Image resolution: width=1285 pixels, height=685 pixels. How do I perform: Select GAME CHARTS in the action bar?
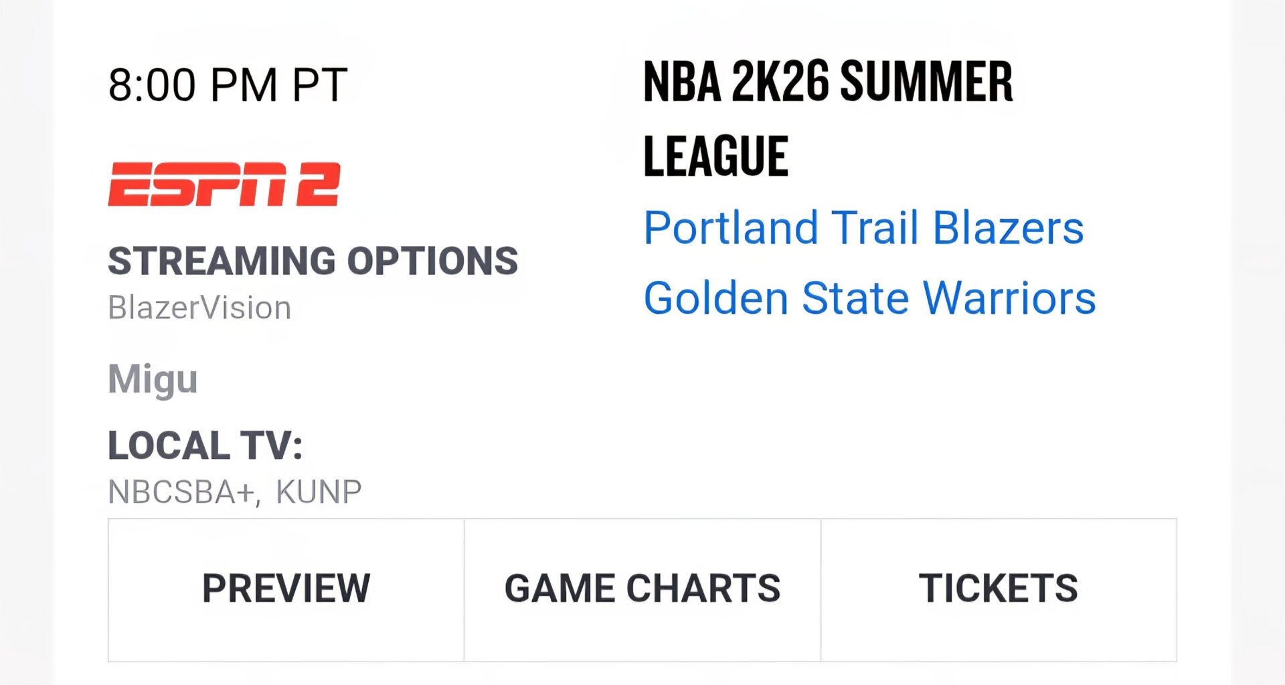(642, 589)
